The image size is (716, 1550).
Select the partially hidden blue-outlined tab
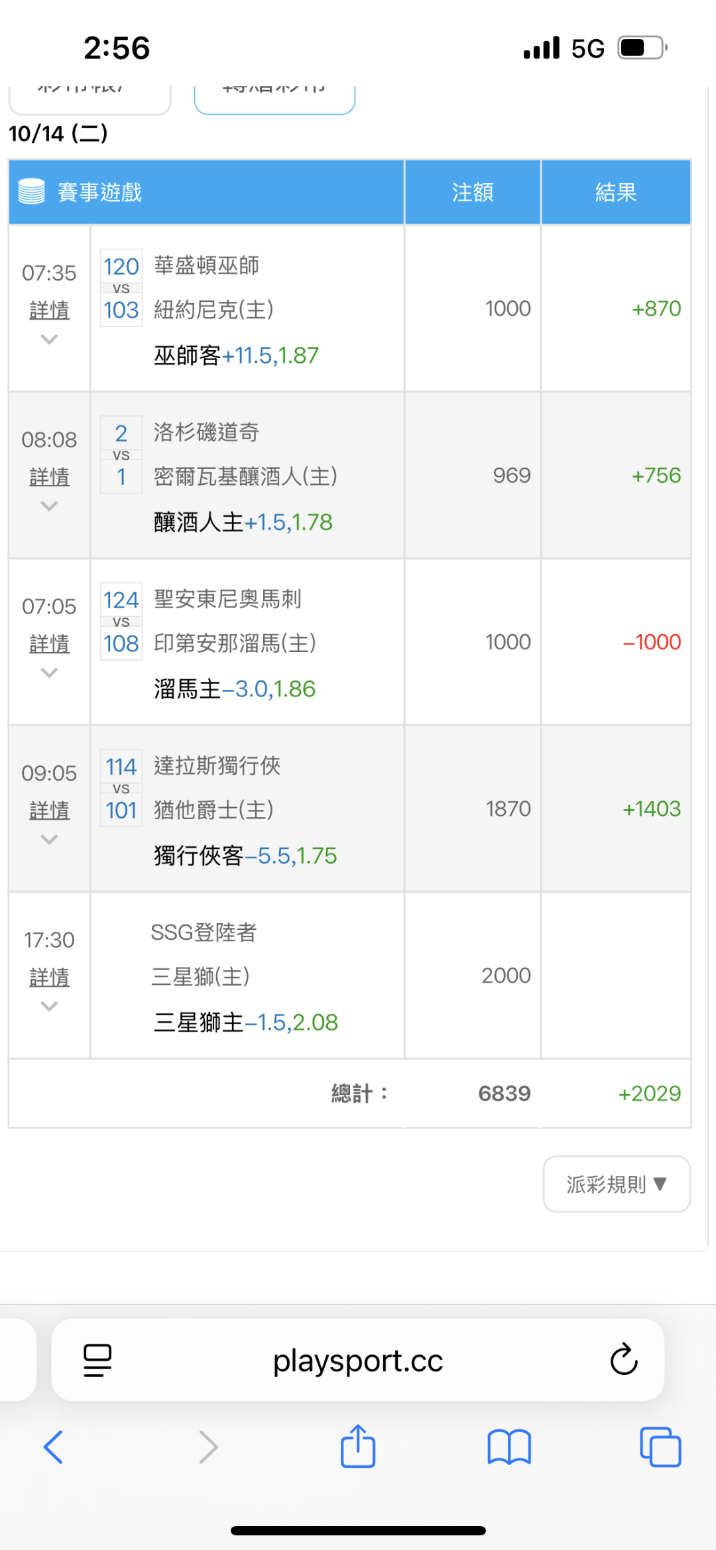point(274,97)
